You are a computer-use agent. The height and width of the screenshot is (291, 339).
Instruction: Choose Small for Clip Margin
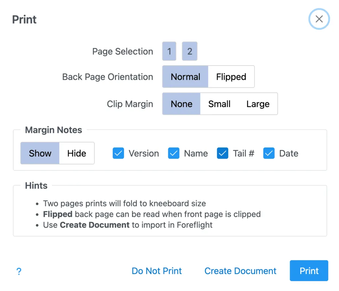pyautogui.click(x=219, y=104)
